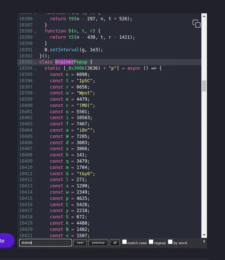
Task: Click line number 10400
Action: [x=26, y=106]
